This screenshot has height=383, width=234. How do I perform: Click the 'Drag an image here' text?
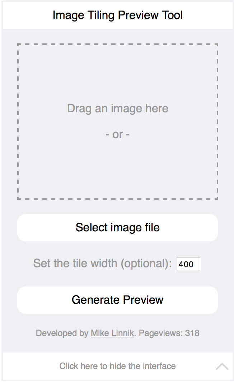(x=117, y=108)
